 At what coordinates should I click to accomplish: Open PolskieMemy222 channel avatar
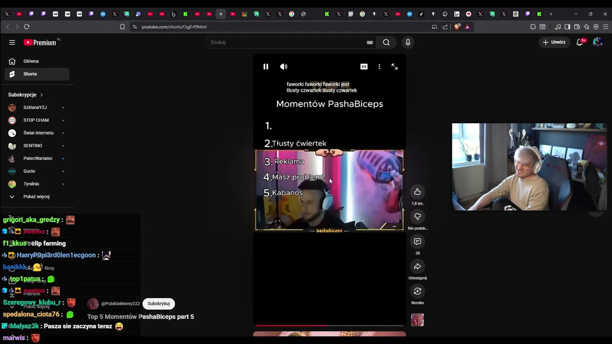click(x=93, y=303)
